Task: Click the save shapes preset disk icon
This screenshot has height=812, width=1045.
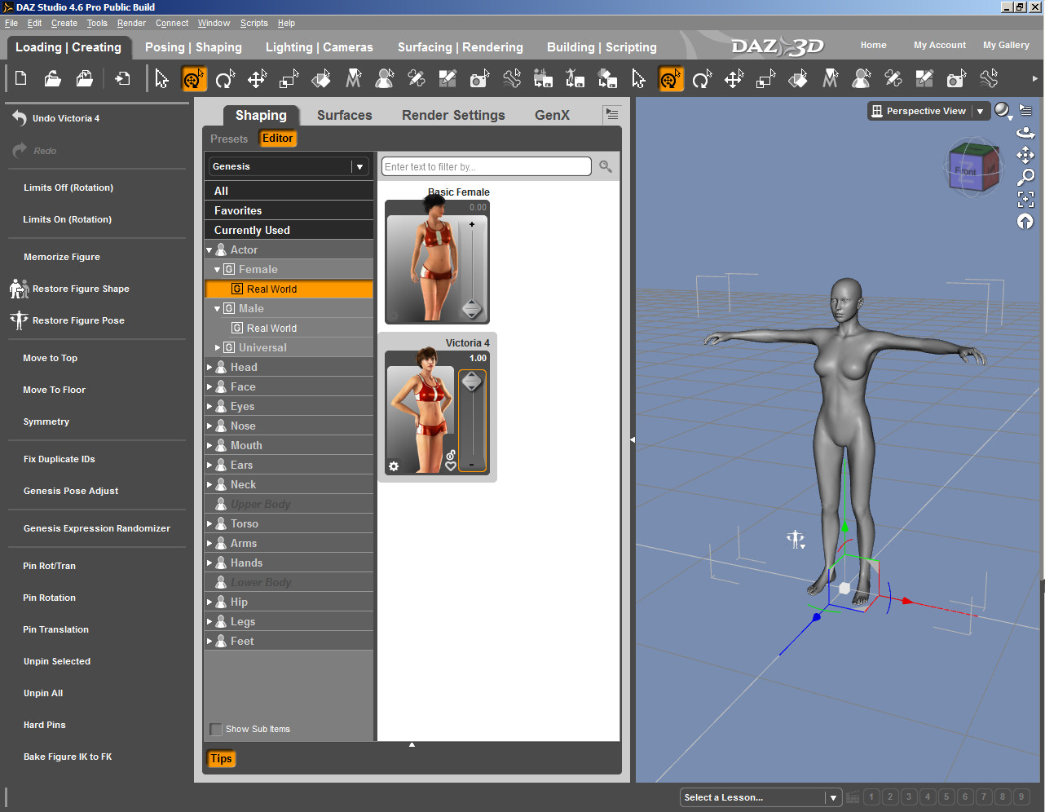Action: pos(607,78)
